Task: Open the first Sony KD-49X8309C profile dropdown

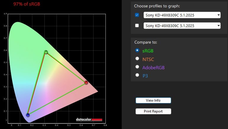Action: (182, 15)
